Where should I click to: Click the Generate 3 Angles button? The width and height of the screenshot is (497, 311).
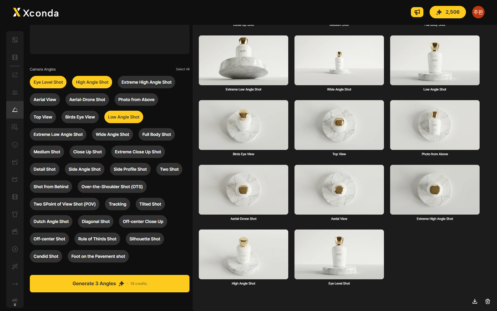pyautogui.click(x=110, y=284)
